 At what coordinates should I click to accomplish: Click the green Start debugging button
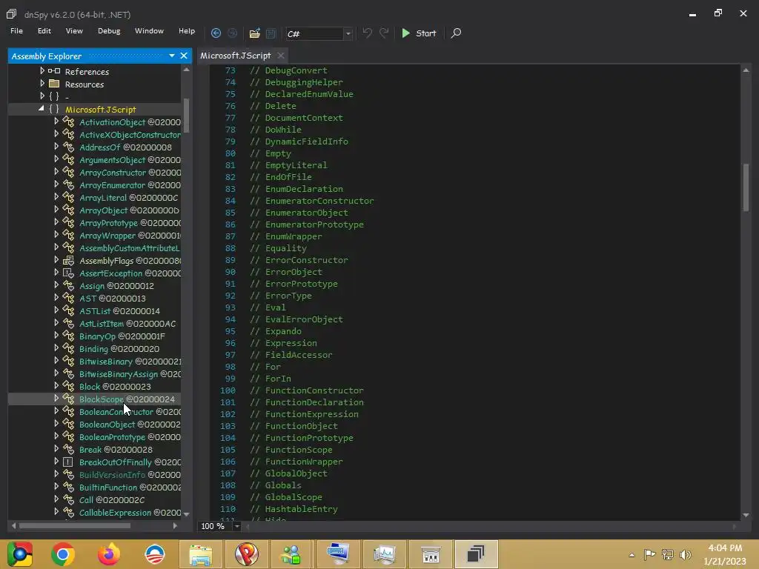click(x=420, y=33)
